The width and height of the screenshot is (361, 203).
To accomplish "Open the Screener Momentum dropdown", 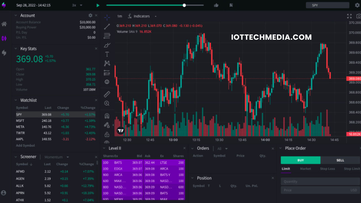I will point(57,157).
